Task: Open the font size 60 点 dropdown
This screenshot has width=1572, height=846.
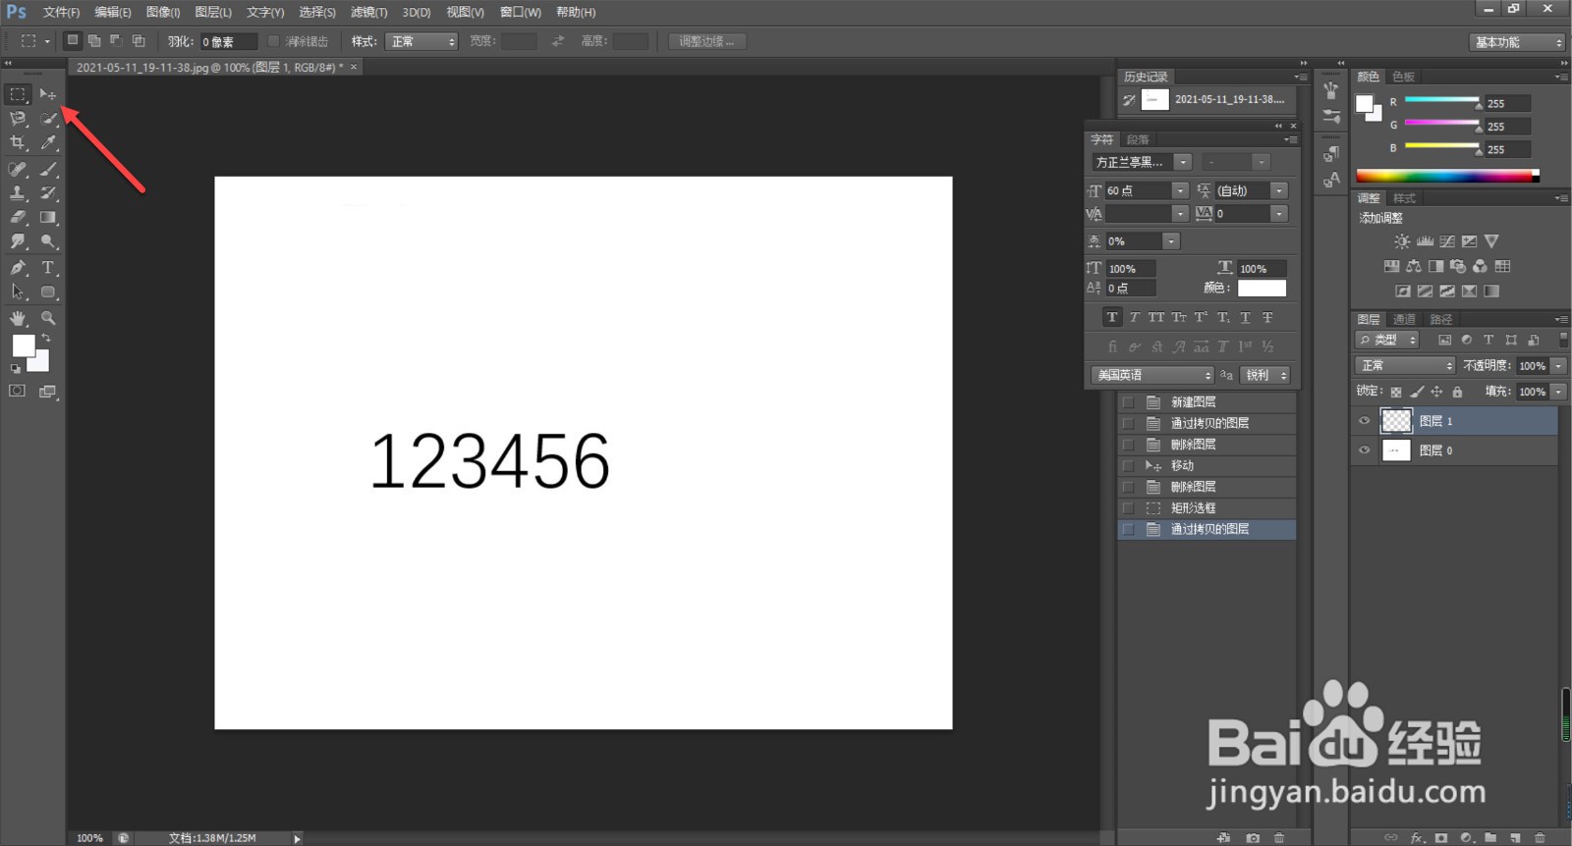Action: click(1180, 190)
